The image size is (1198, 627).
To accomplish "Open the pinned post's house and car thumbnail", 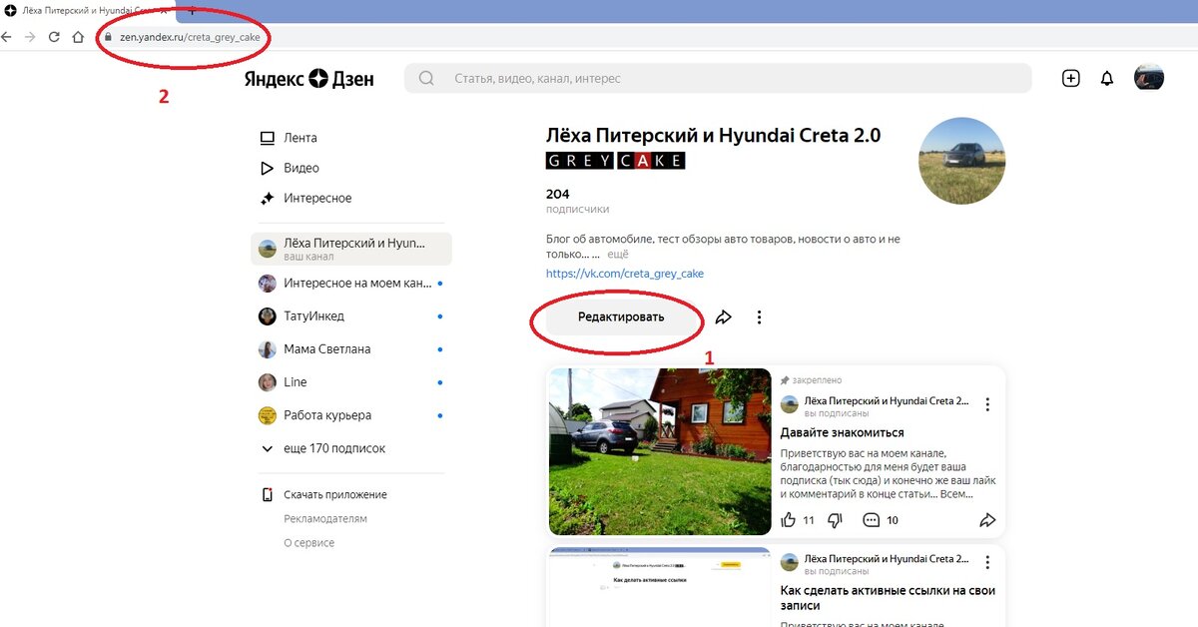I will tap(660, 451).
